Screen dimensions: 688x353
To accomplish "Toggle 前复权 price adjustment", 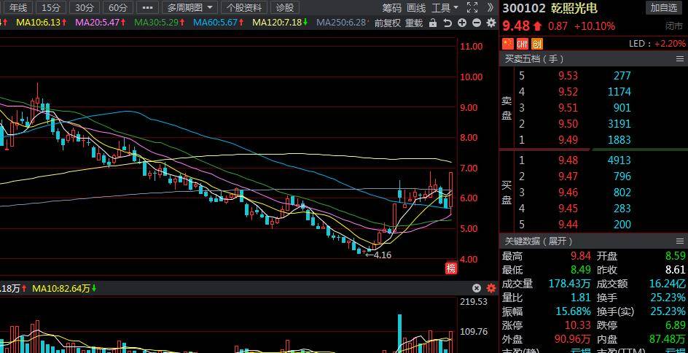I will click(x=387, y=23).
